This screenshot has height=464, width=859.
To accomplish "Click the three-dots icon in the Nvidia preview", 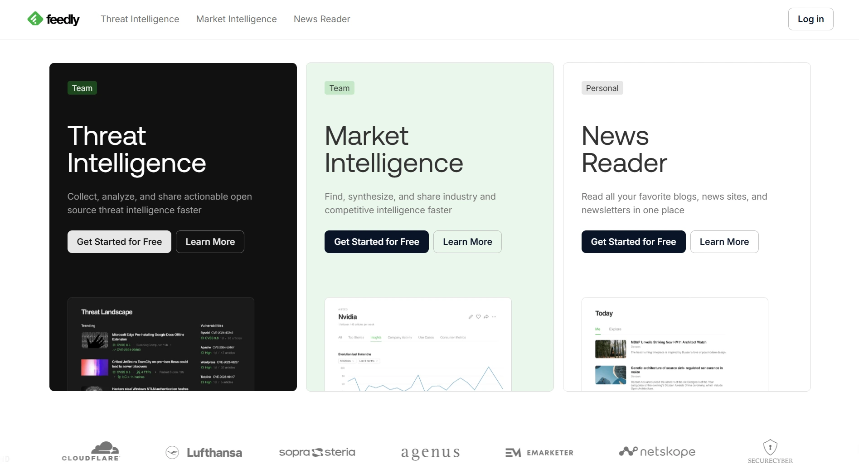I will 494,317.
